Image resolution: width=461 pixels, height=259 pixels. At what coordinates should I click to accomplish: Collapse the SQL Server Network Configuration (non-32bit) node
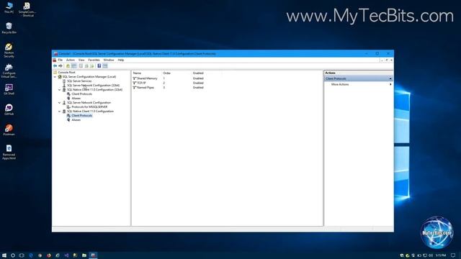pyautogui.click(x=59, y=103)
